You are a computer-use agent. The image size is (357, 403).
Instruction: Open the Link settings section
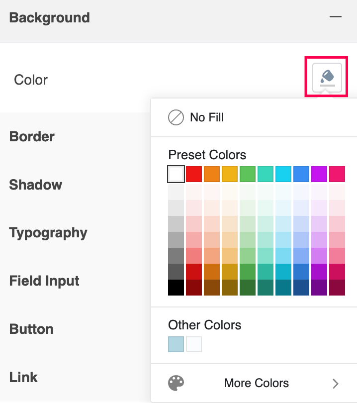(23, 377)
